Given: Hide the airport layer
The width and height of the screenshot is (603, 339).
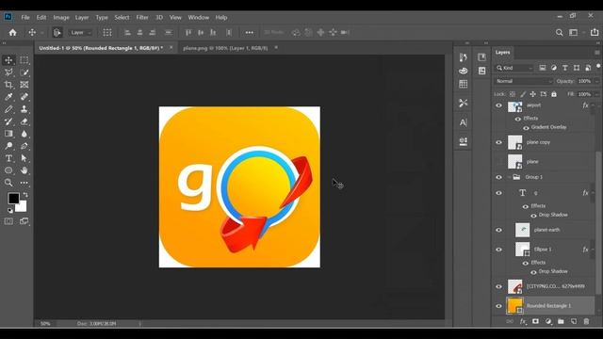Looking at the screenshot, I should (498, 105).
